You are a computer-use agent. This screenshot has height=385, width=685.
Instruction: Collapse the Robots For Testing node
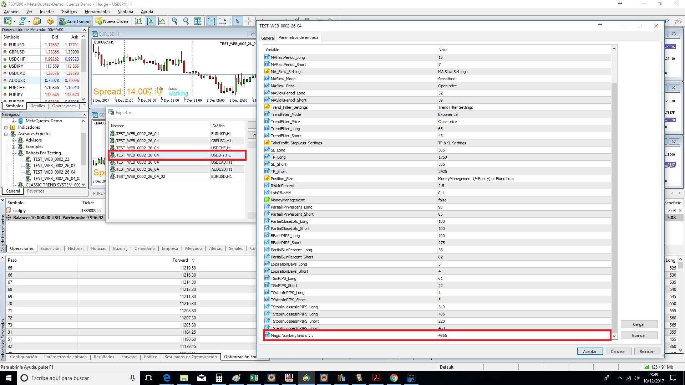pos(13,153)
